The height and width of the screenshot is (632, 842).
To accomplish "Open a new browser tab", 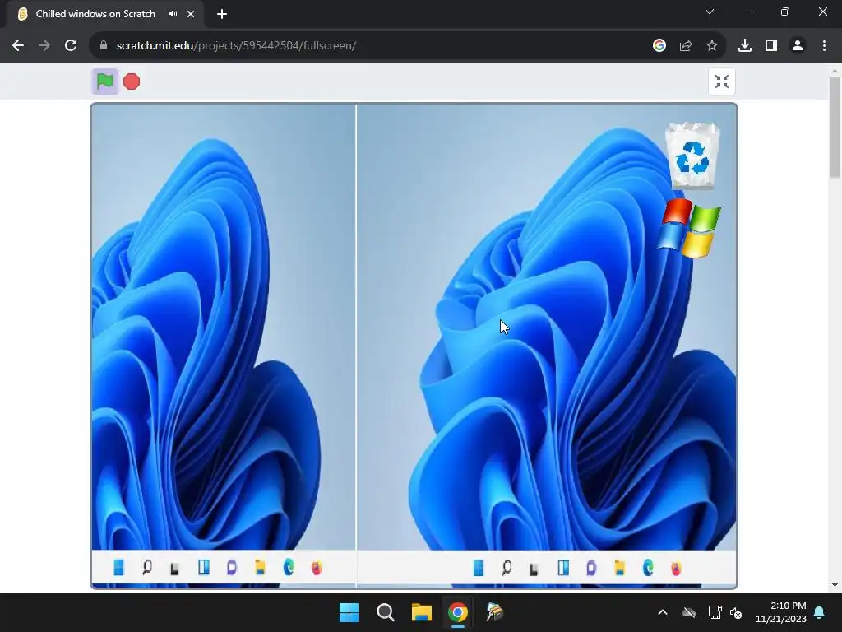I will click(222, 14).
